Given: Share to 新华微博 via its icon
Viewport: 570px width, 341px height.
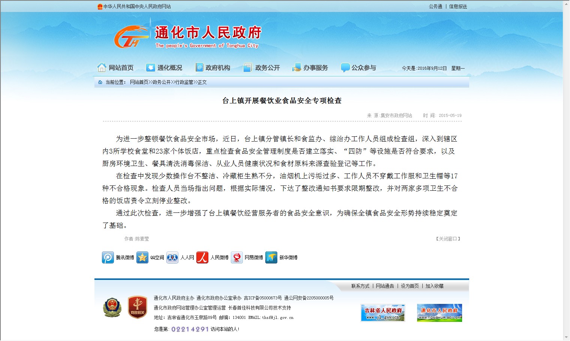Looking at the screenshot, I should (x=271, y=257).
